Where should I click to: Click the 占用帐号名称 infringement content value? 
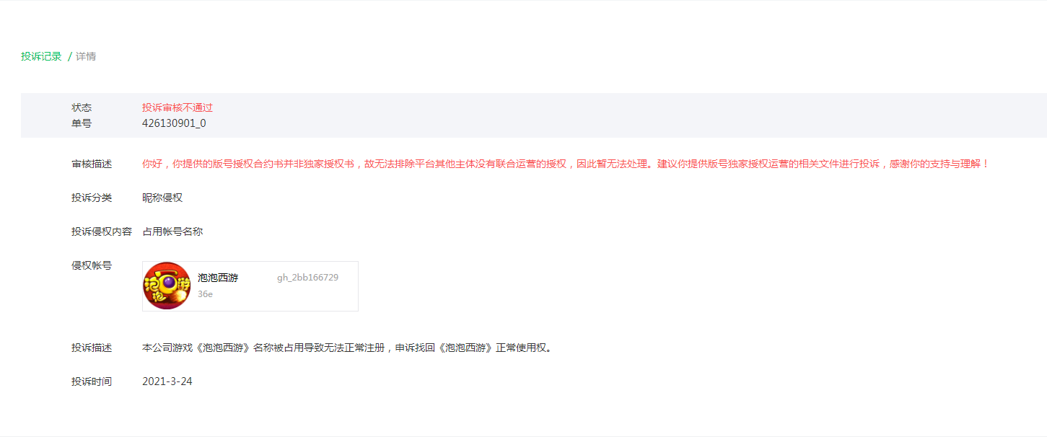tap(172, 231)
